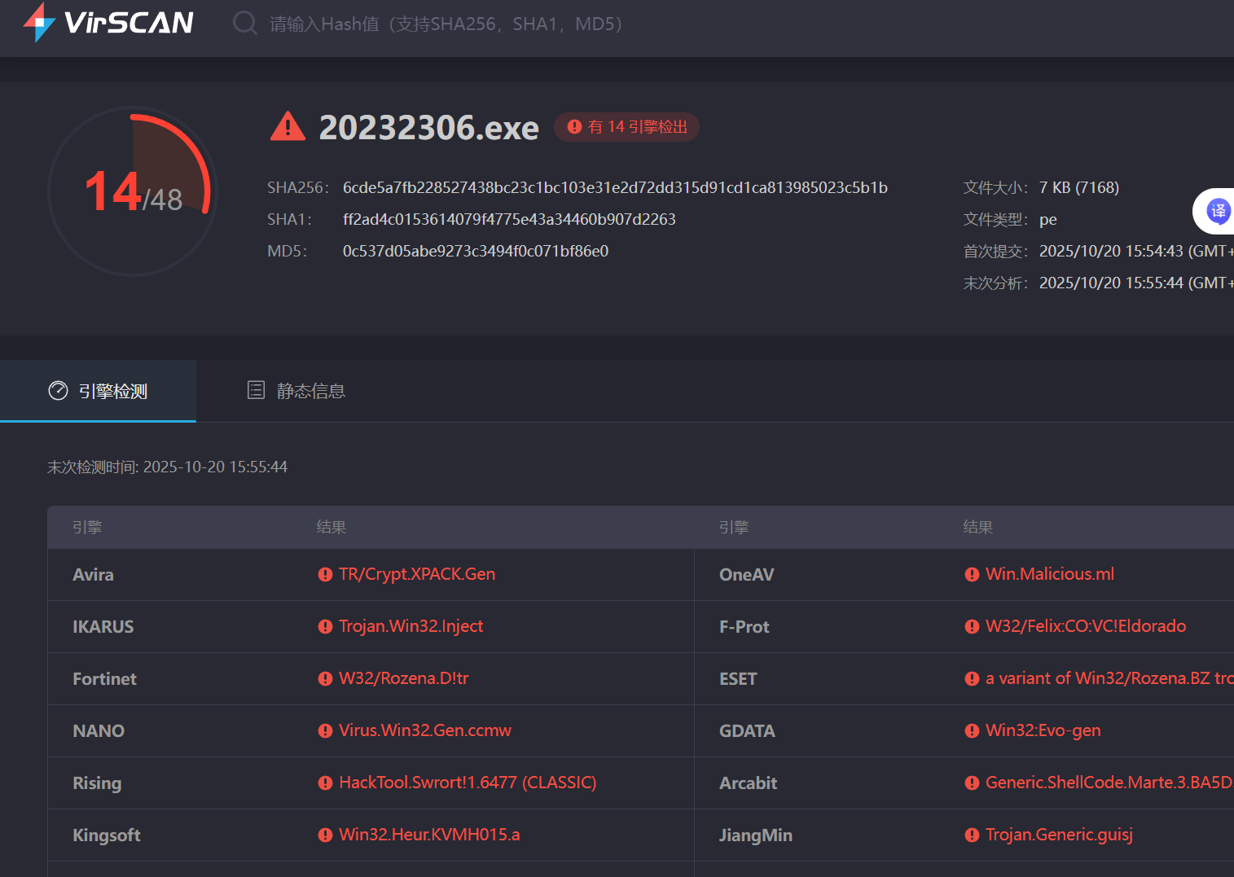Click the VirSCAN logo

pyautogui.click(x=108, y=22)
